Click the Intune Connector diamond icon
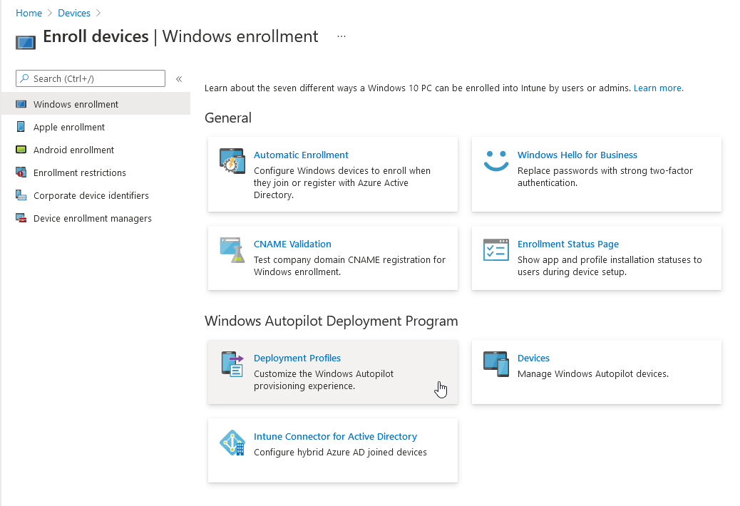The image size is (740, 506). click(232, 443)
